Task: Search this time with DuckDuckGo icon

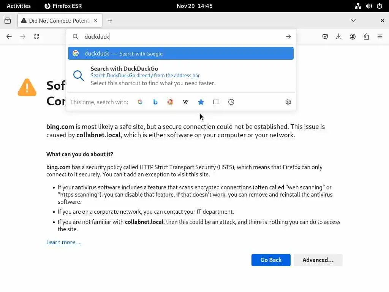Action: (171, 102)
